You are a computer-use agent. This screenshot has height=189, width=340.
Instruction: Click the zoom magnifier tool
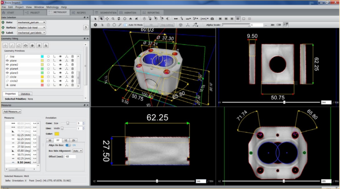coord(113,19)
